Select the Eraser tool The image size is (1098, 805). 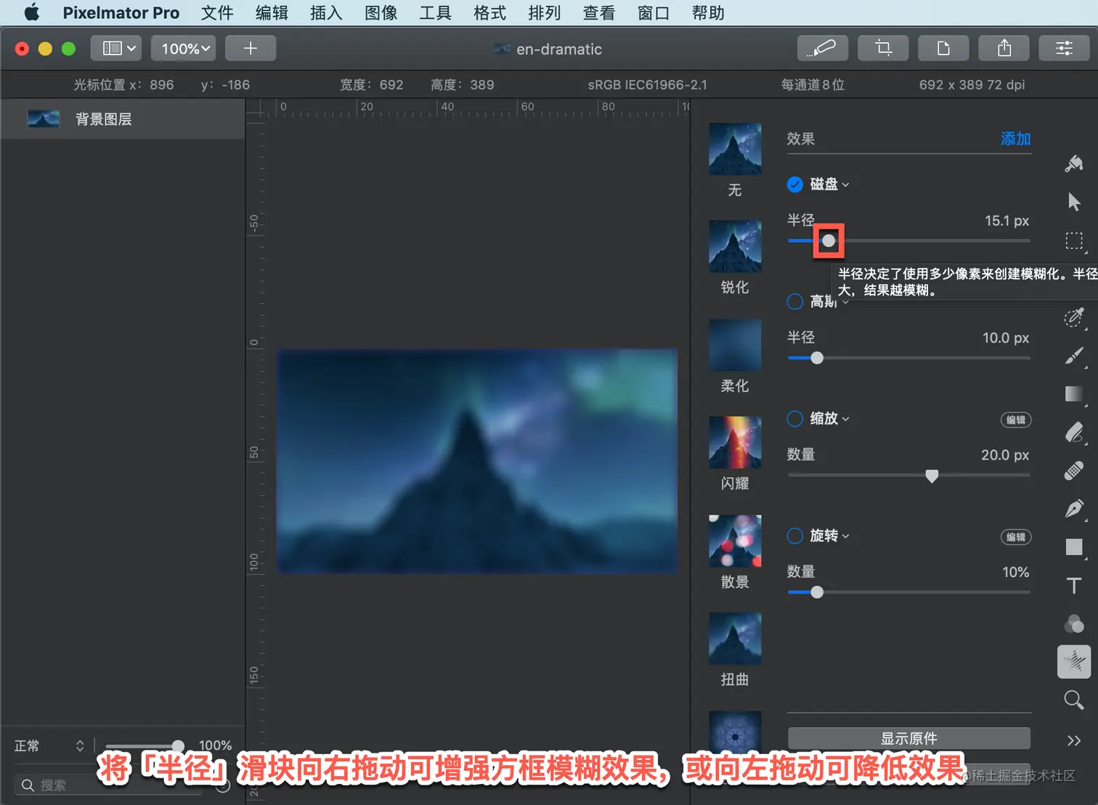point(1075,433)
